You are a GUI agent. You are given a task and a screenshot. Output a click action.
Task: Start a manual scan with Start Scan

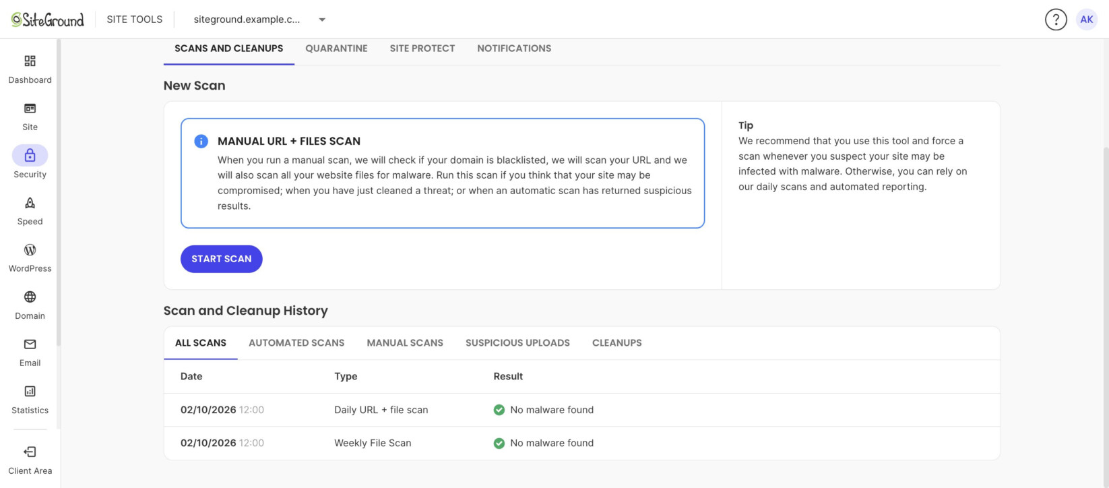pyautogui.click(x=222, y=259)
